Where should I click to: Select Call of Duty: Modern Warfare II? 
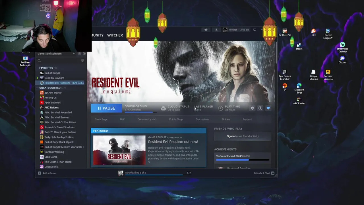pos(64,147)
